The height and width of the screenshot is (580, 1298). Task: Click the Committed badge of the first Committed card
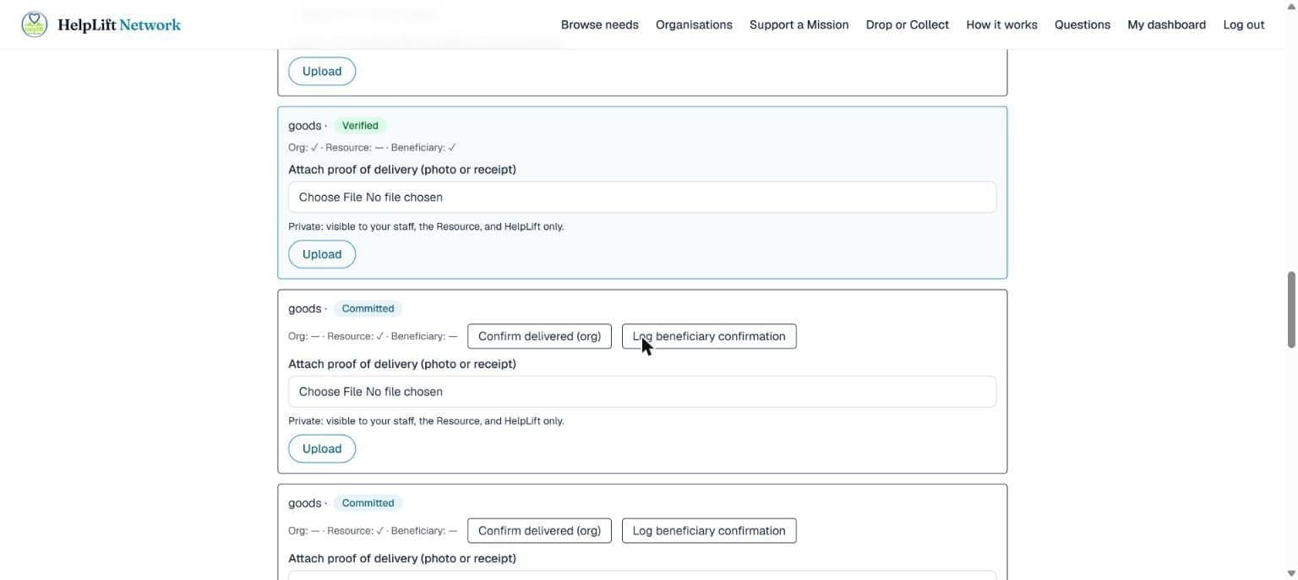368,308
